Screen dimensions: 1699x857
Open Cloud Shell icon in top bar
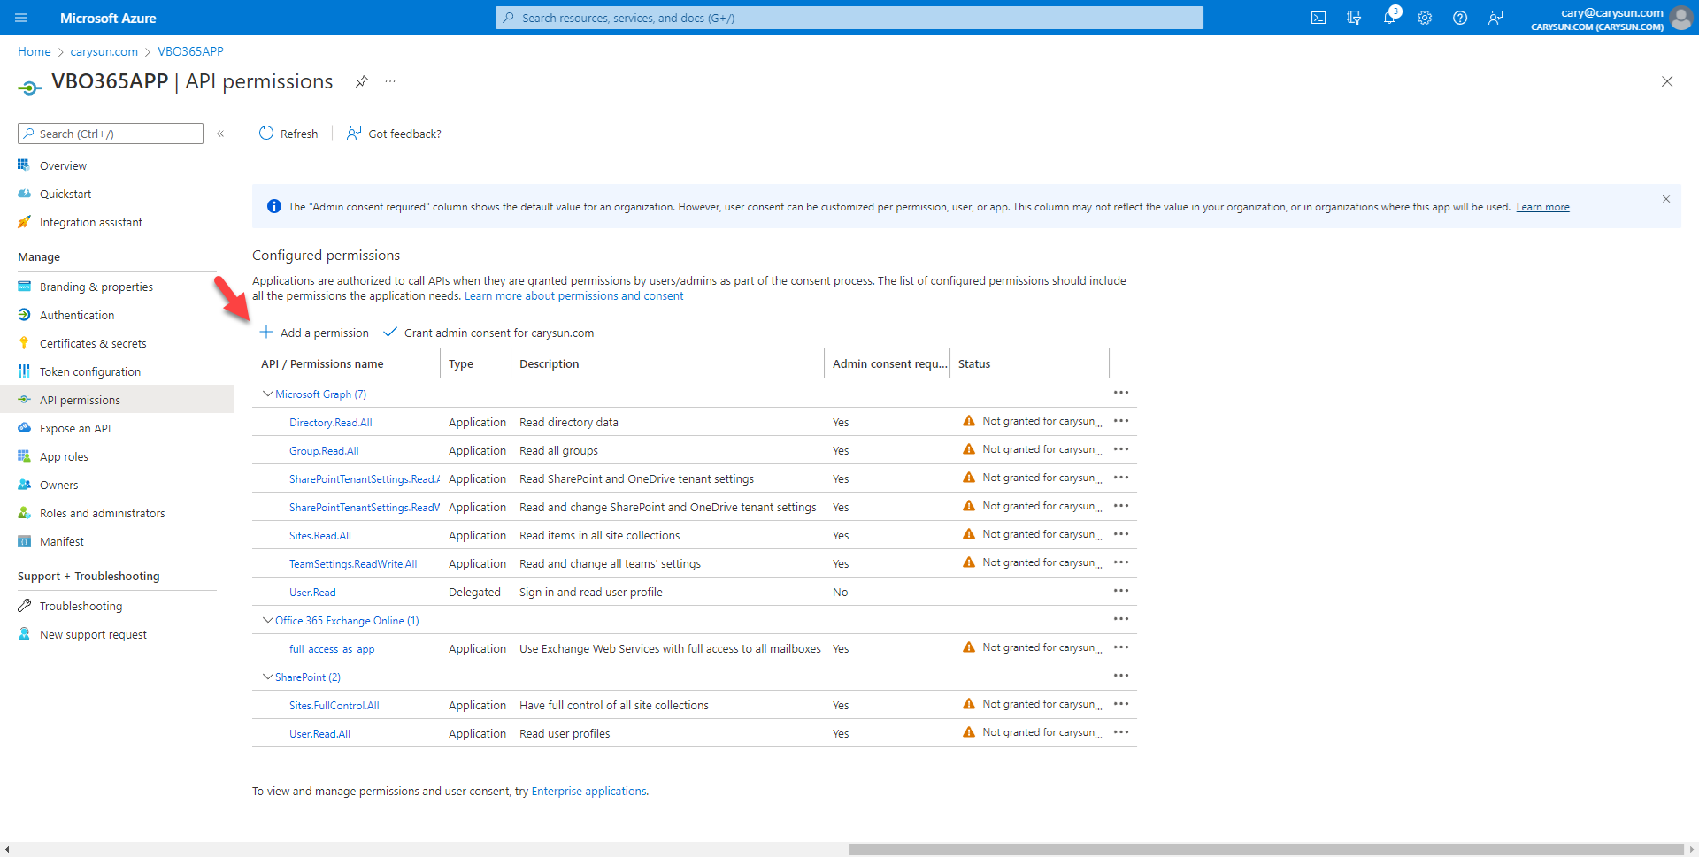(1318, 18)
